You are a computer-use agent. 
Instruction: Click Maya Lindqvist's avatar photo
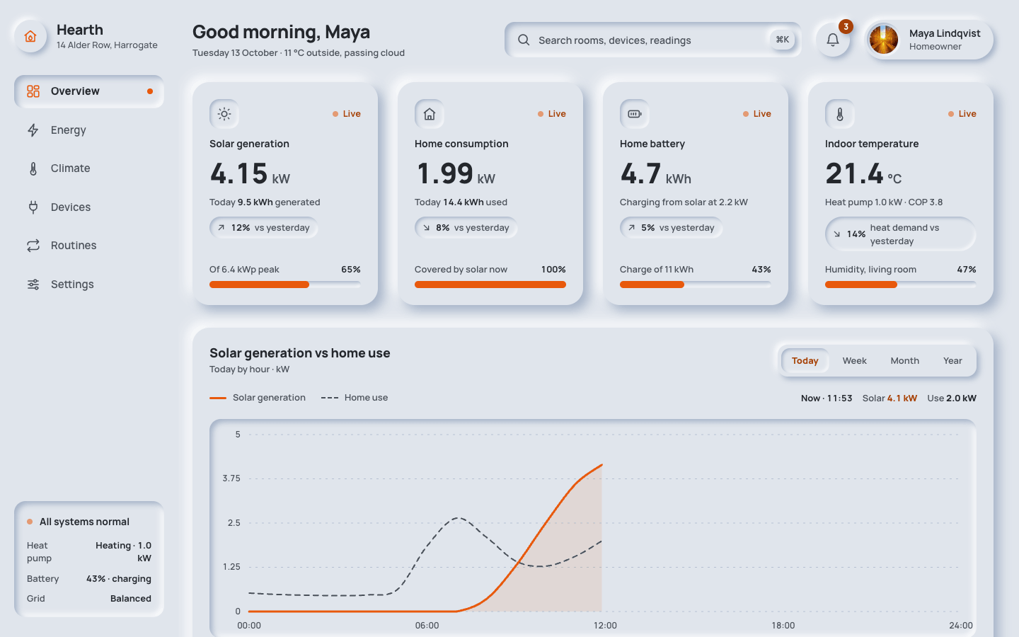[884, 40]
